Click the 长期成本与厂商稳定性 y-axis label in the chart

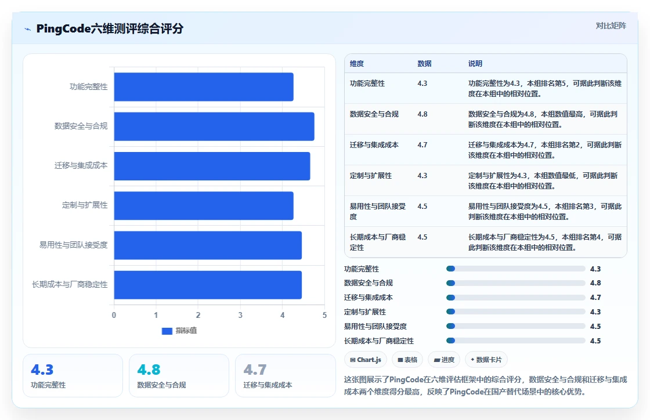70,285
